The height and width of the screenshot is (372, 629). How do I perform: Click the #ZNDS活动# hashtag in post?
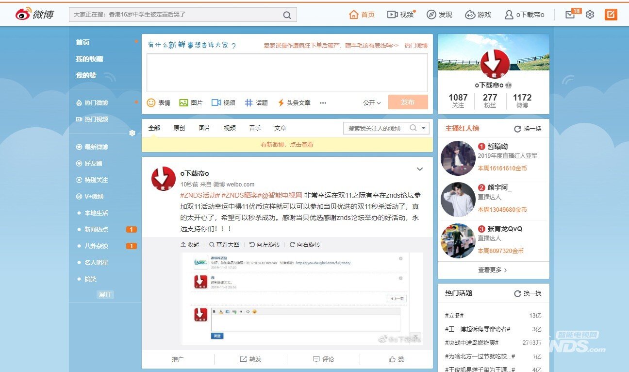[200, 195]
